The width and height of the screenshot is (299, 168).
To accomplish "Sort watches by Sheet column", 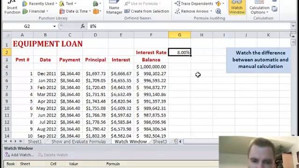I will coord(25,164).
